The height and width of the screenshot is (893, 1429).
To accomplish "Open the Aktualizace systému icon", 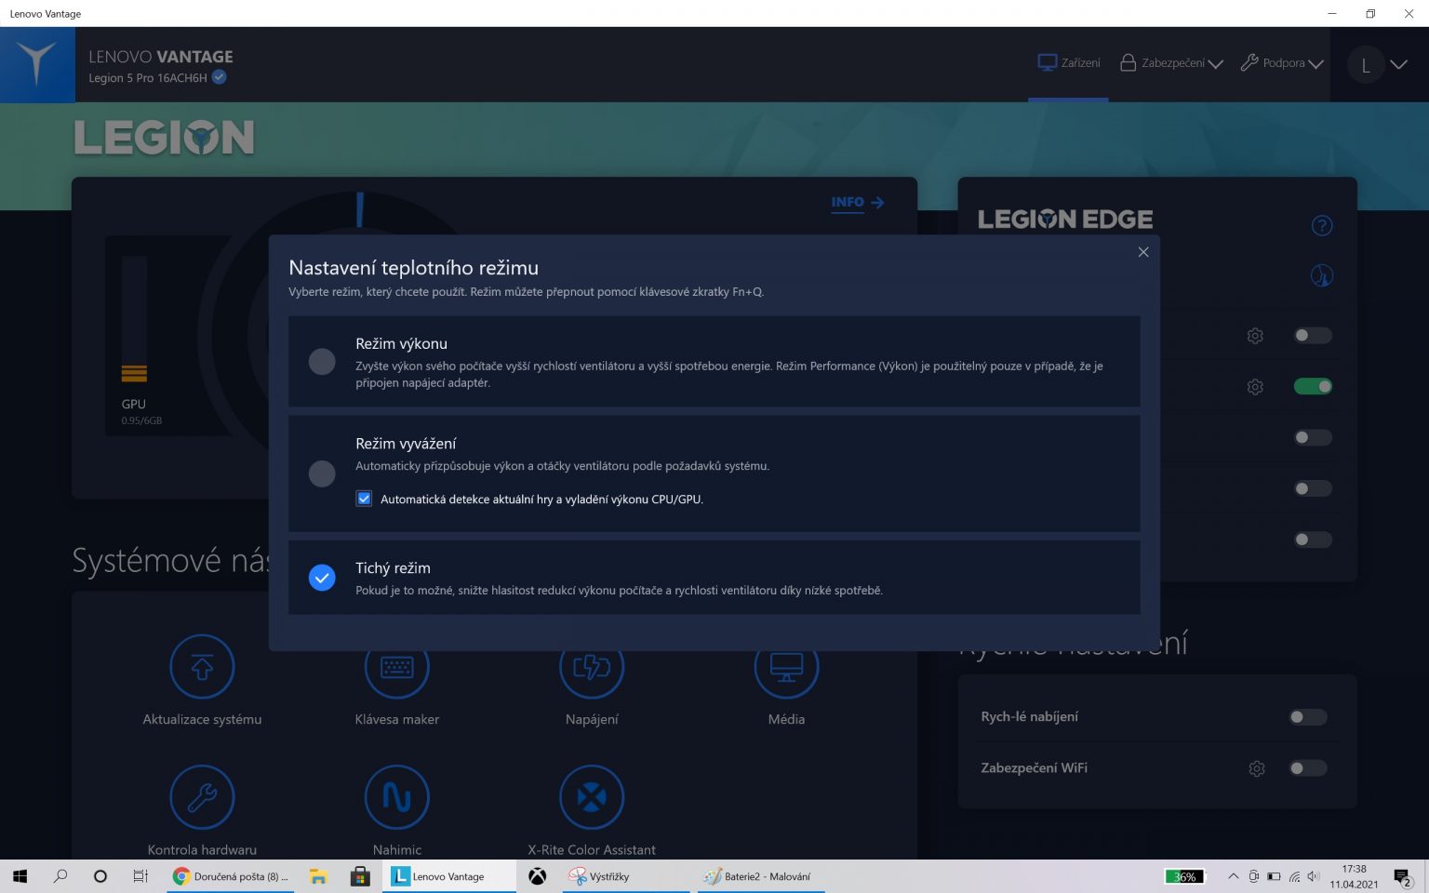I will pyautogui.click(x=202, y=667).
